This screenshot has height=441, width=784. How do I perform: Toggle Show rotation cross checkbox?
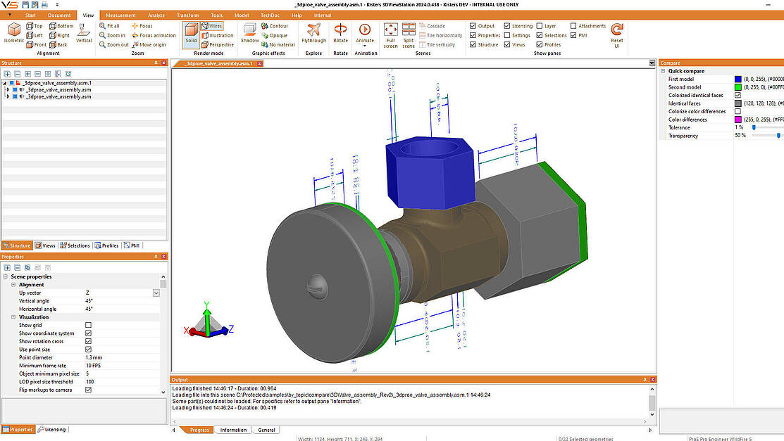(89, 342)
